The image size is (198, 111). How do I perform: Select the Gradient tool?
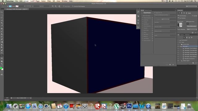click(2, 42)
